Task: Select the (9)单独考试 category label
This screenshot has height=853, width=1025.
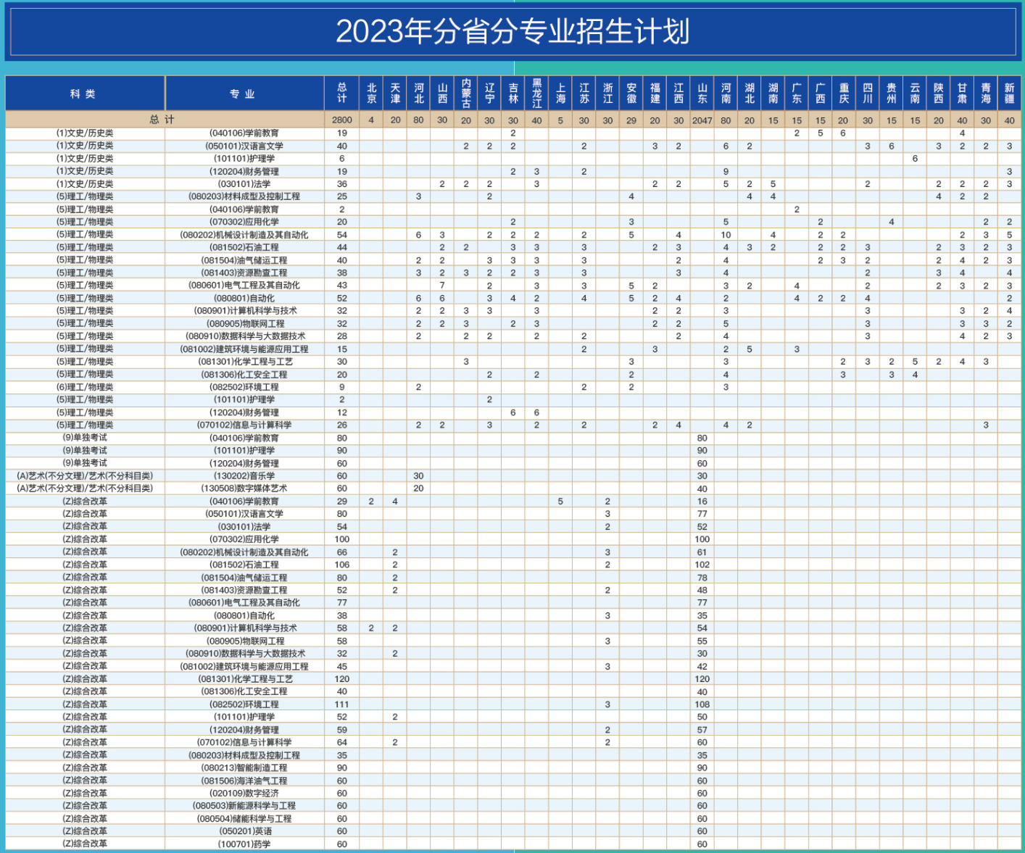Action: (85, 438)
